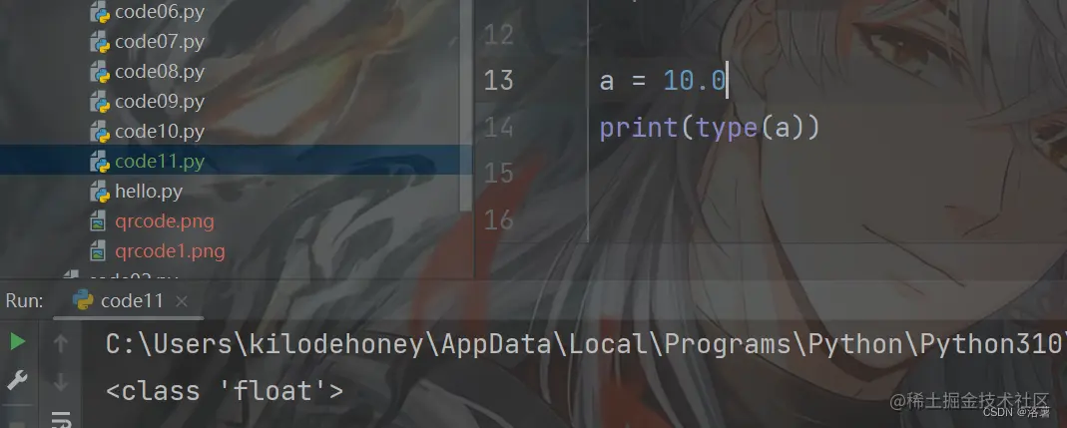
Task: Click the Python310 interpreter path in console
Action: tap(585, 345)
